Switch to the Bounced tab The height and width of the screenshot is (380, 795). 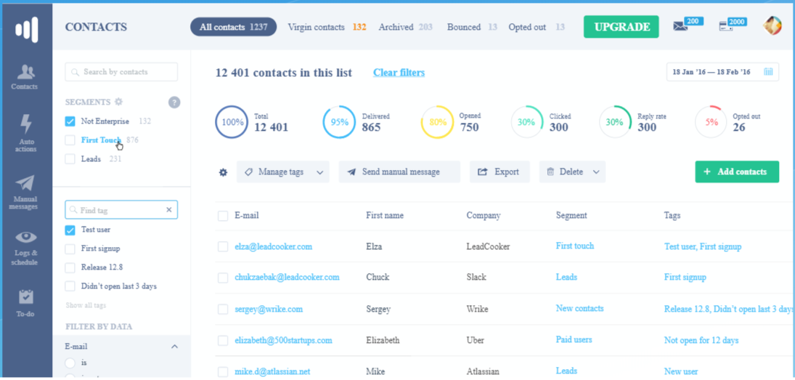pos(471,27)
